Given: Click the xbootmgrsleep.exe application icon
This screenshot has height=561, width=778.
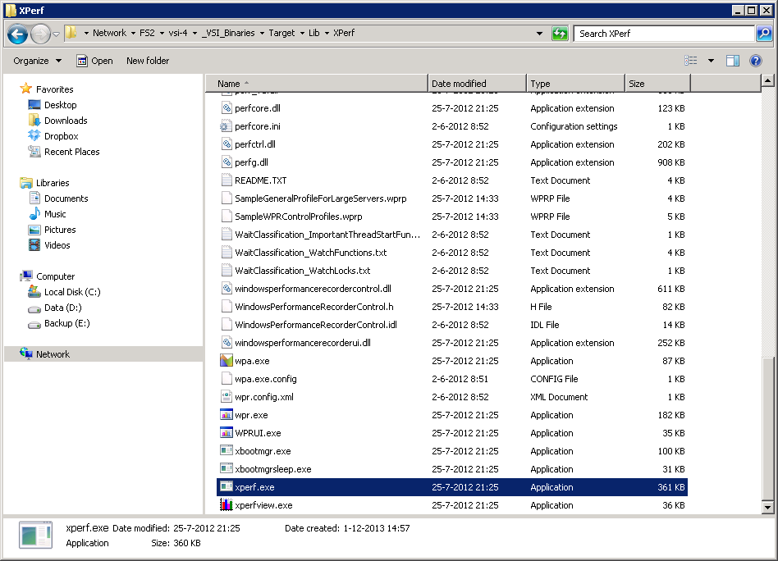Looking at the screenshot, I should click(x=227, y=469).
